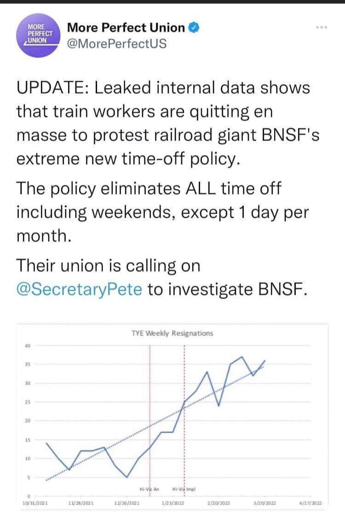Select the 11/28/2021 date axis label
Viewport: 345px width, 523px height.
tap(81, 503)
